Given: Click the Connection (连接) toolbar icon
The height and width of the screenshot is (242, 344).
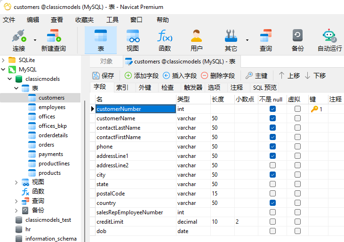Looking at the screenshot, I should click(x=19, y=36).
